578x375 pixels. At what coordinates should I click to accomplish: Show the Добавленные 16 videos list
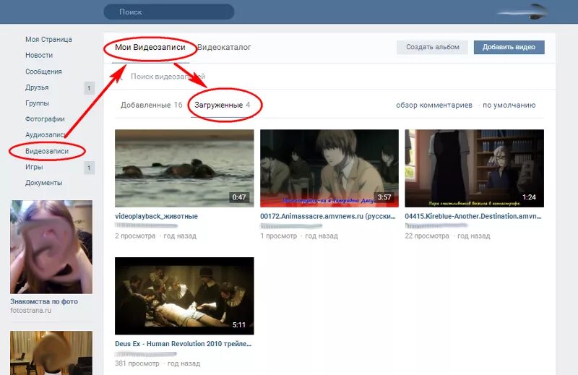pos(151,105)
